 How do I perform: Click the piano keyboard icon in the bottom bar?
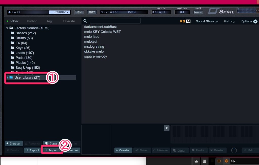click(204, 161)
